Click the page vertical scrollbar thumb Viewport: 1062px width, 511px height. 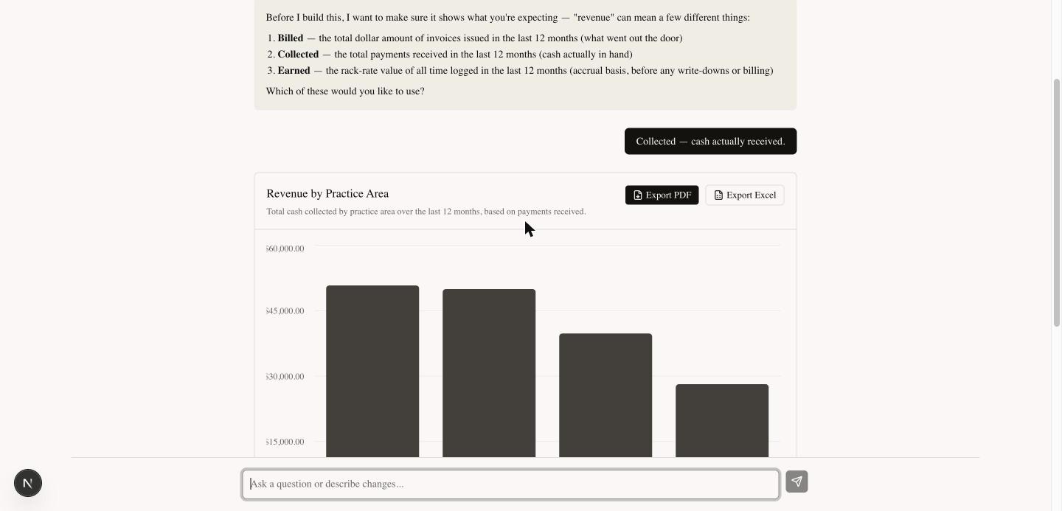(1056, 203)
